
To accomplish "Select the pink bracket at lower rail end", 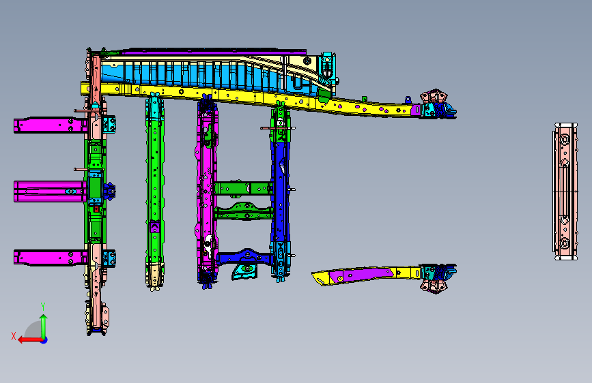I will 434,286.
